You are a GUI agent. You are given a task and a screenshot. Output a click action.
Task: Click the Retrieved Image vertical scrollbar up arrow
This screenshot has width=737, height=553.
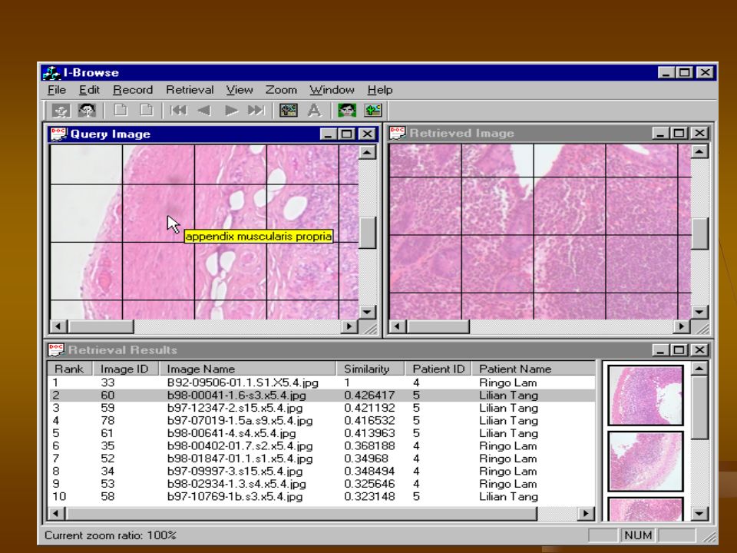pos(699,152)
